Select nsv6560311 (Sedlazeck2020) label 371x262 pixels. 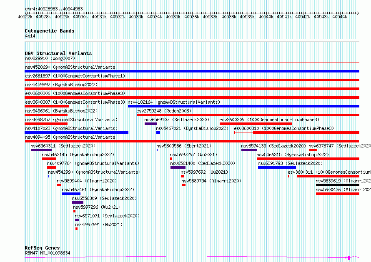[x=63, y=146]
